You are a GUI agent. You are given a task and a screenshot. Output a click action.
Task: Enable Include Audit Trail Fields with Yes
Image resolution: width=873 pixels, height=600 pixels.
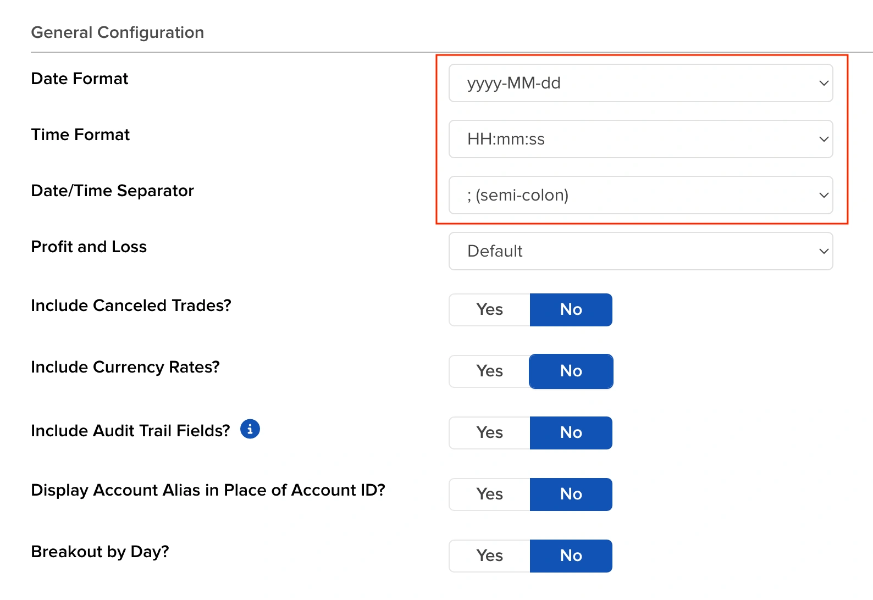[489, 433]
